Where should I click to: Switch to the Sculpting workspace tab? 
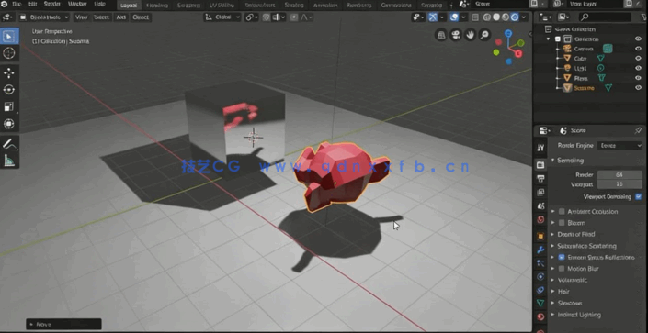click(x=188, y=5)
